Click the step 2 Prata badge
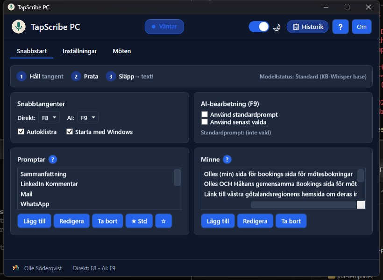Screen dimensions: 383x280 pyautogui.click(x=76, y=77)
